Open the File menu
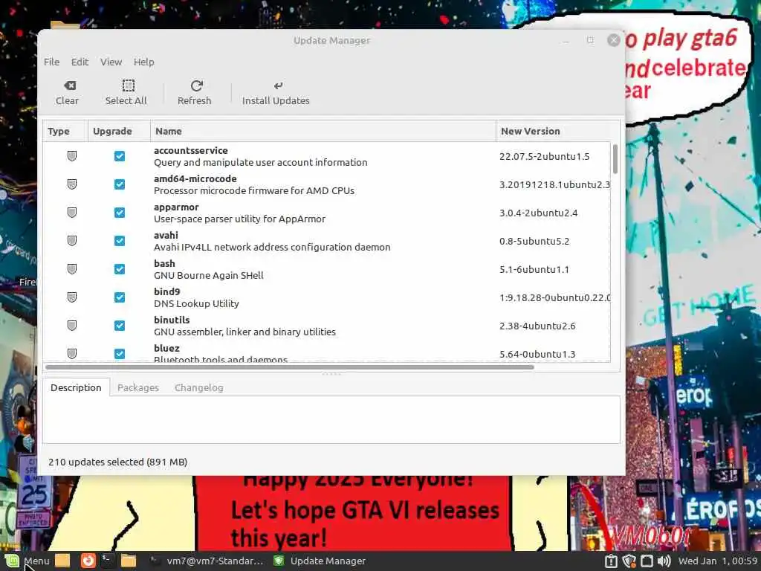Viewport: 761px width, 571px height. pyautogui.click(x=51, y=62)
